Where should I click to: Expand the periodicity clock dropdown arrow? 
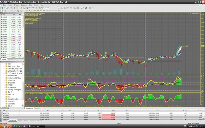[x=88, y=8]
